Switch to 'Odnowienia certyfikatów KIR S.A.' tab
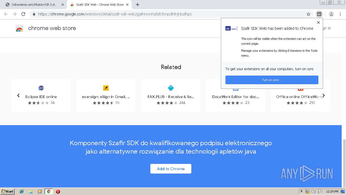The height and width of the screenshot is (195, 346). 34,5
